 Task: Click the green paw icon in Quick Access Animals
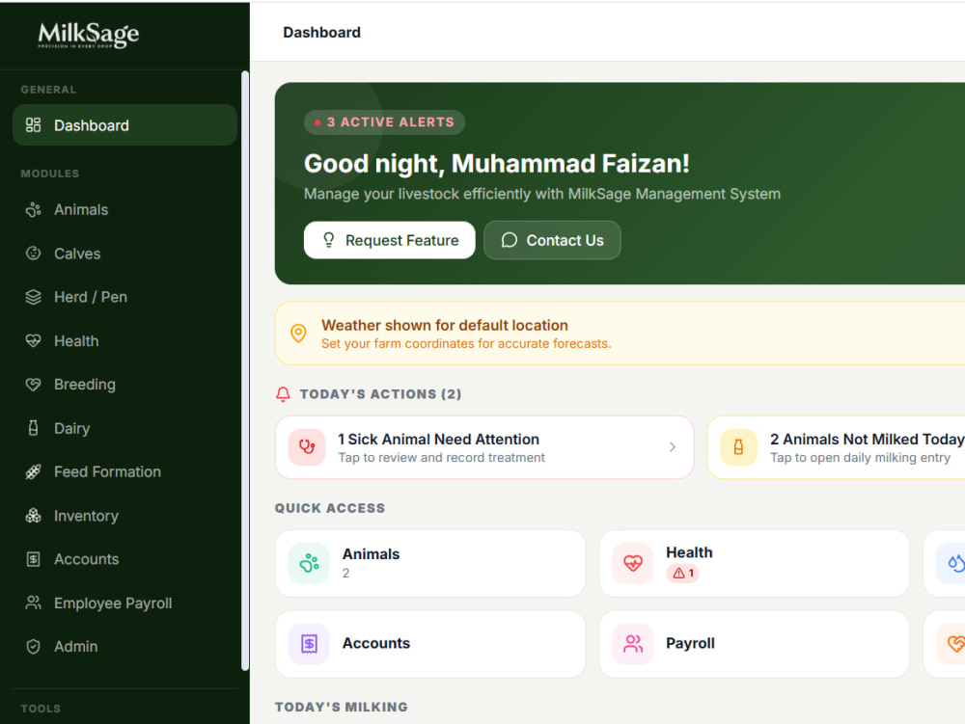309,563
